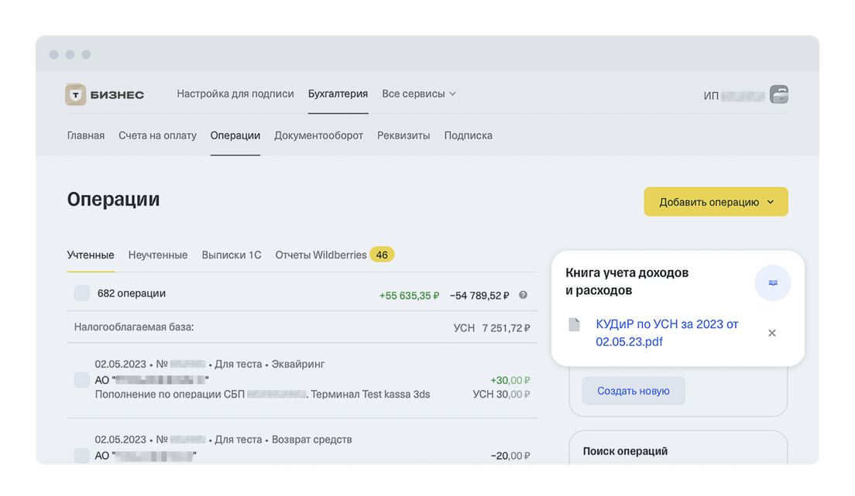The width and height of the screenshot is (855, 496).
Task: Open 'Счета на оплату' section
Action: click(157, 135)
